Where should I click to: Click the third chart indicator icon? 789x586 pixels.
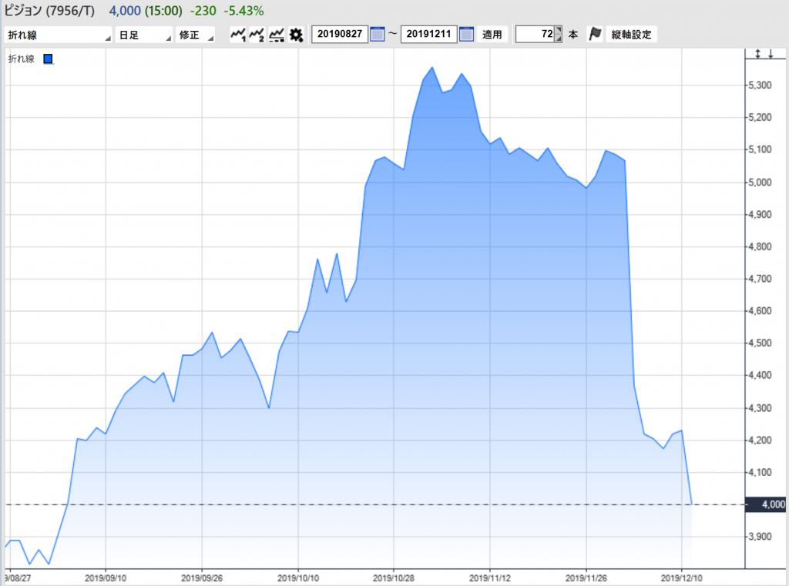click(x=277, y=35)
